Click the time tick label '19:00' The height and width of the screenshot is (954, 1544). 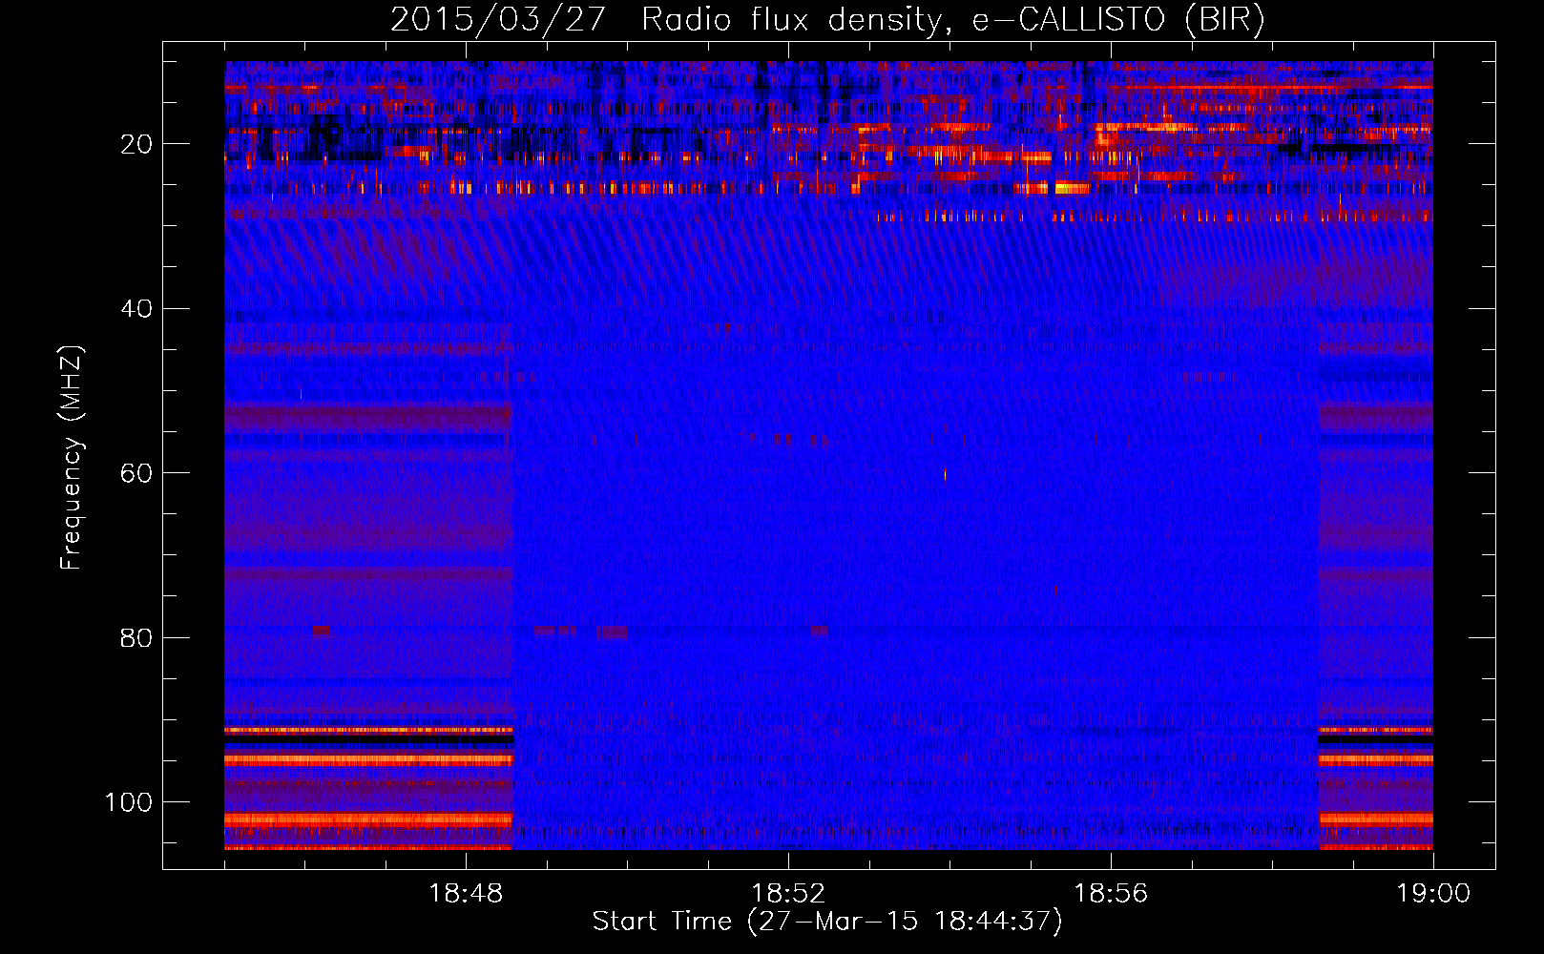point(1433,894)
